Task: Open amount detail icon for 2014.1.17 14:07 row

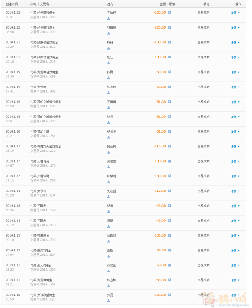Action: tap(170, 161)
